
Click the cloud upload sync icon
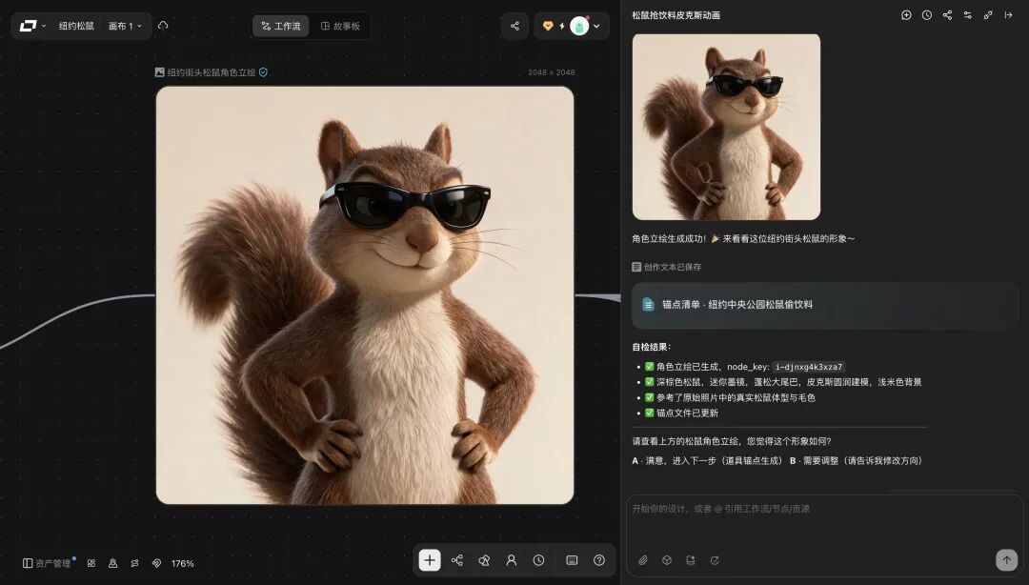(x=164, y=26)
